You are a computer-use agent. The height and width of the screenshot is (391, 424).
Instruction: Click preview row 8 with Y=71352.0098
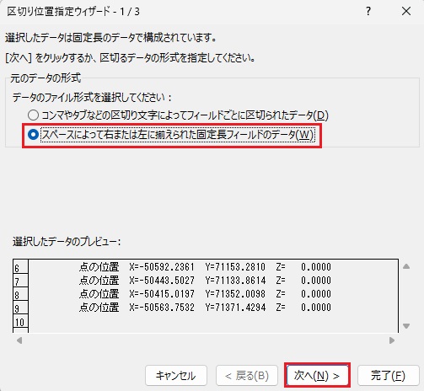(205, 294)
